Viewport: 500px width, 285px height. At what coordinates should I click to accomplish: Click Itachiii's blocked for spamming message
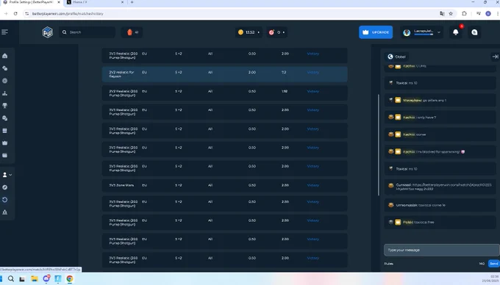(440, 151)
